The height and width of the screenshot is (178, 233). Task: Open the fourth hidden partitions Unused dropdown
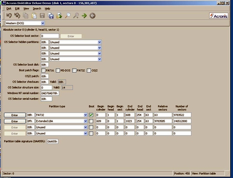[100, 59]
